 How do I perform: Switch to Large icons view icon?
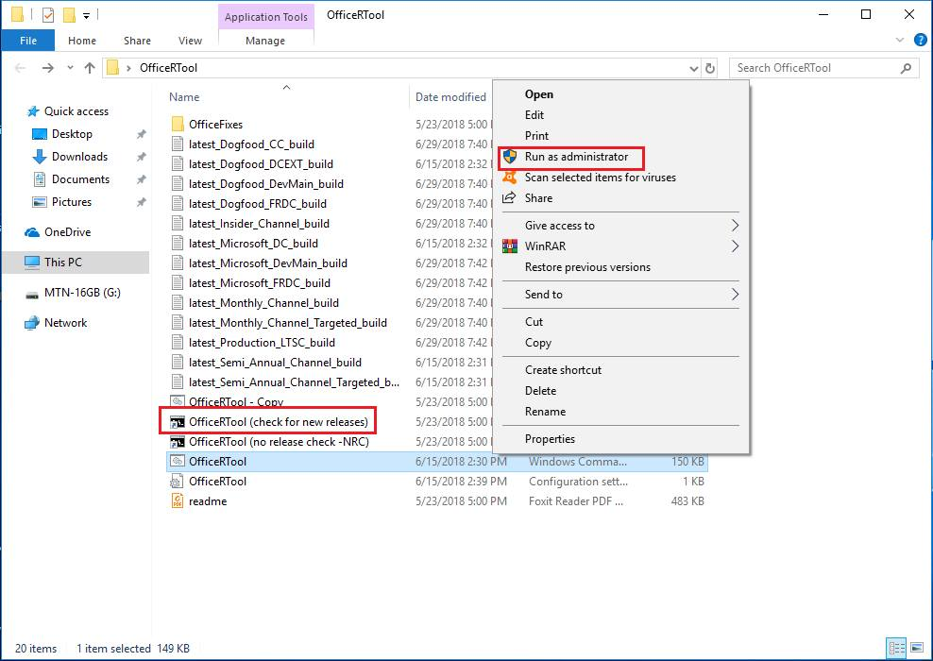coord(917,648)
